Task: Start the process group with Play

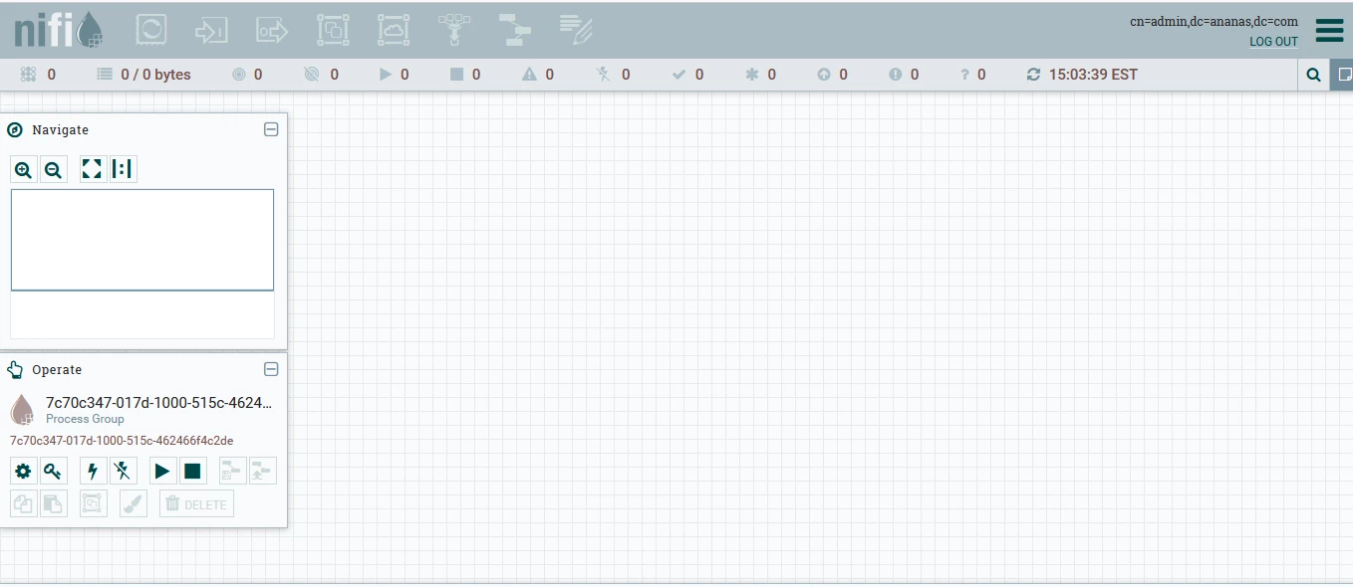Action: tap(162, 471)
